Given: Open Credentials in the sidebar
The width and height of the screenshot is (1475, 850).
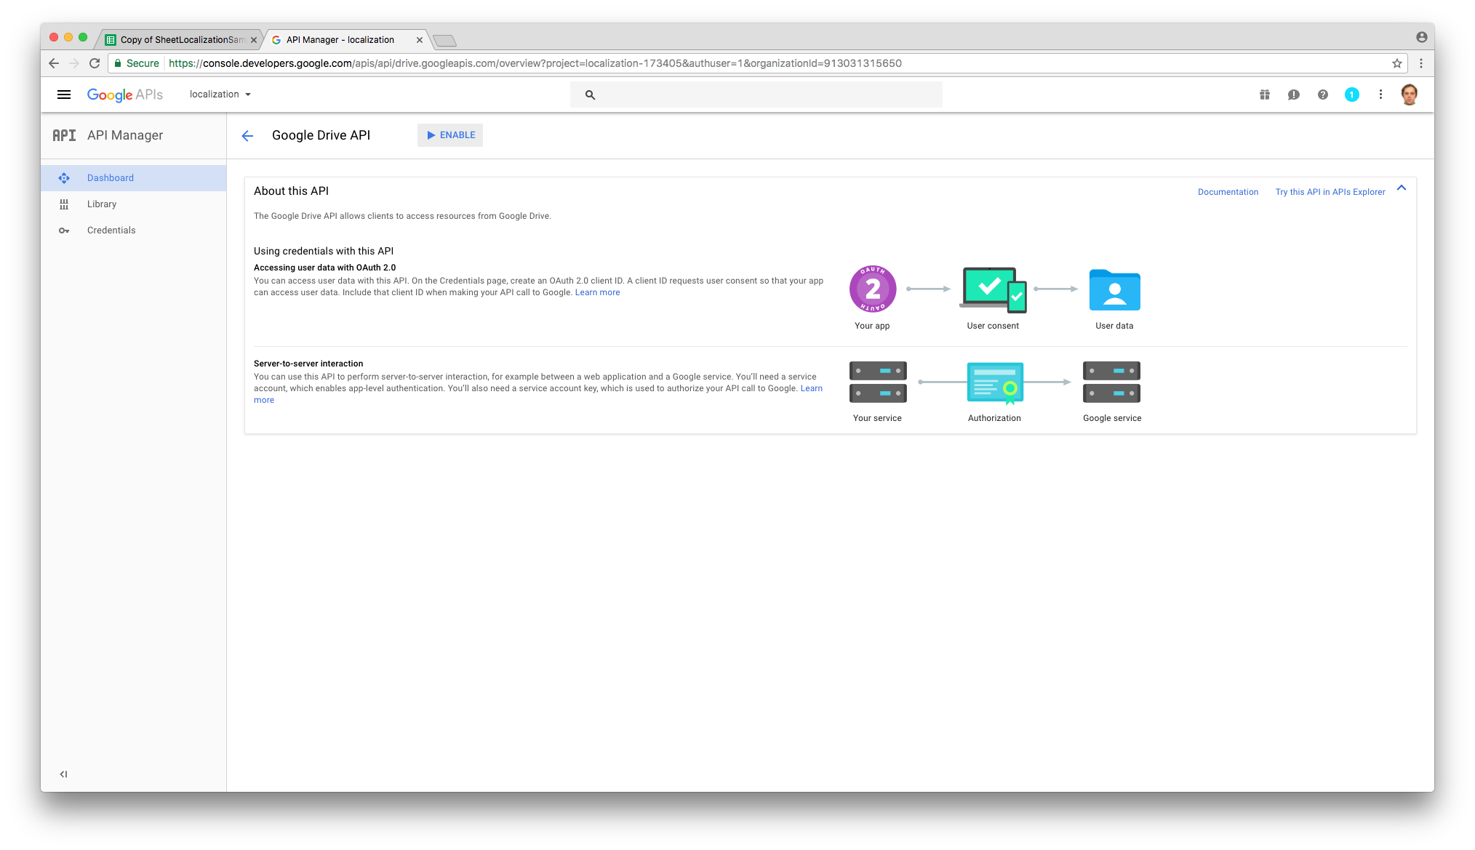Looking at the screenshot, I should [111, 230].
